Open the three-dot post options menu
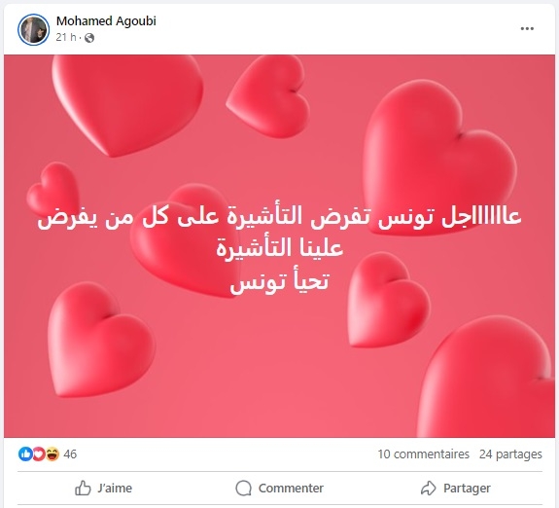 (527, 28)
